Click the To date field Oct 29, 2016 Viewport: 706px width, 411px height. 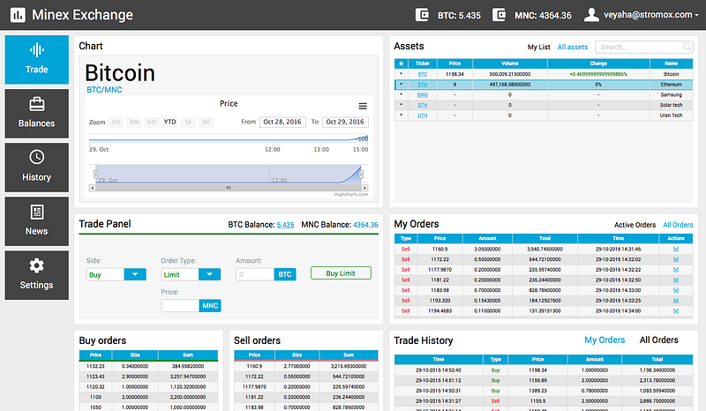tap(345, 122)
